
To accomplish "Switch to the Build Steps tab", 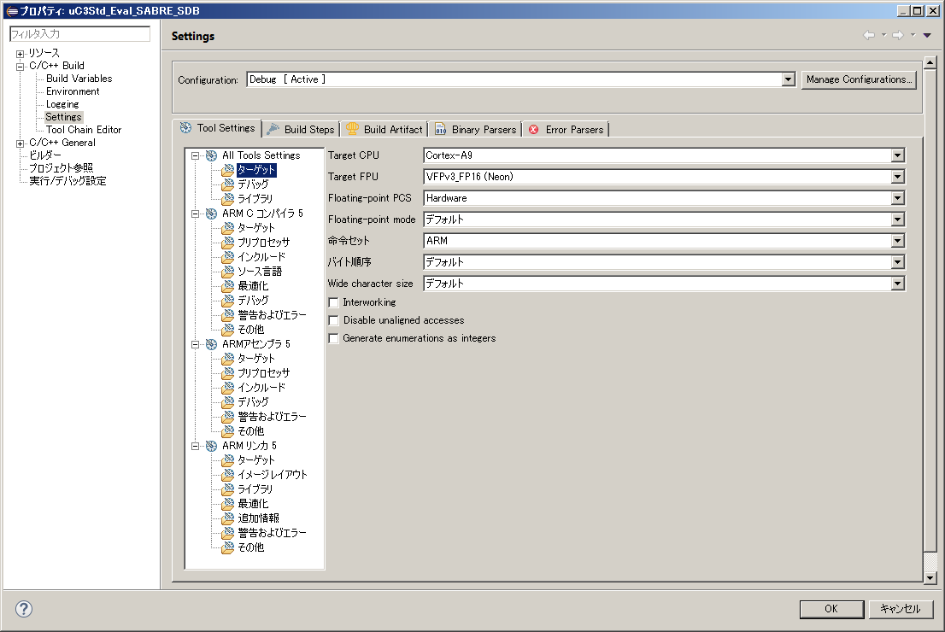I will (x=301, y=130).
